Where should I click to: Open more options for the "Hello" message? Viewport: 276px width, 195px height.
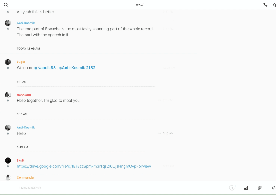coord(159,133)
